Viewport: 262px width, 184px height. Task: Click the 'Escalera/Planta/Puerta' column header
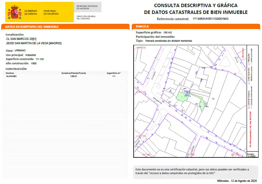(74, 73)
